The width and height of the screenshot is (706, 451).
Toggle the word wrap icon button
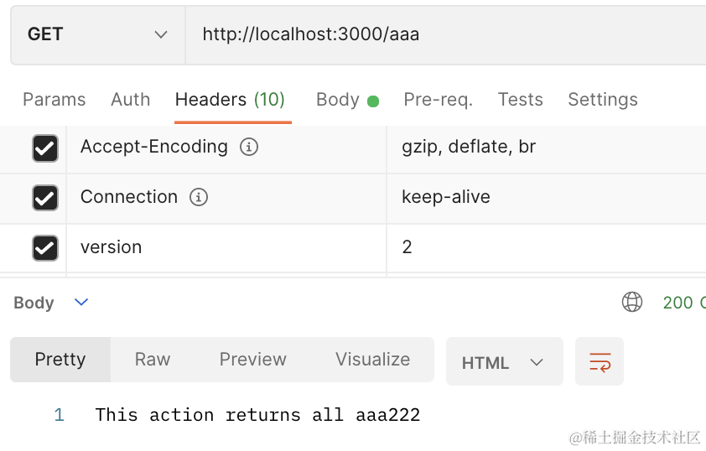(600, 362)
